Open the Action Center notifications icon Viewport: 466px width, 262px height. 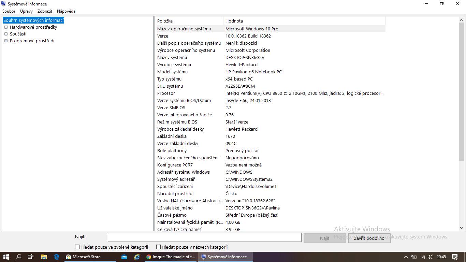455,257
